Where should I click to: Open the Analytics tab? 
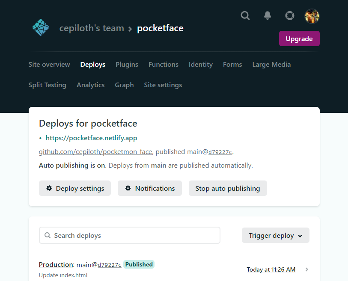click(x=91, y=85)
